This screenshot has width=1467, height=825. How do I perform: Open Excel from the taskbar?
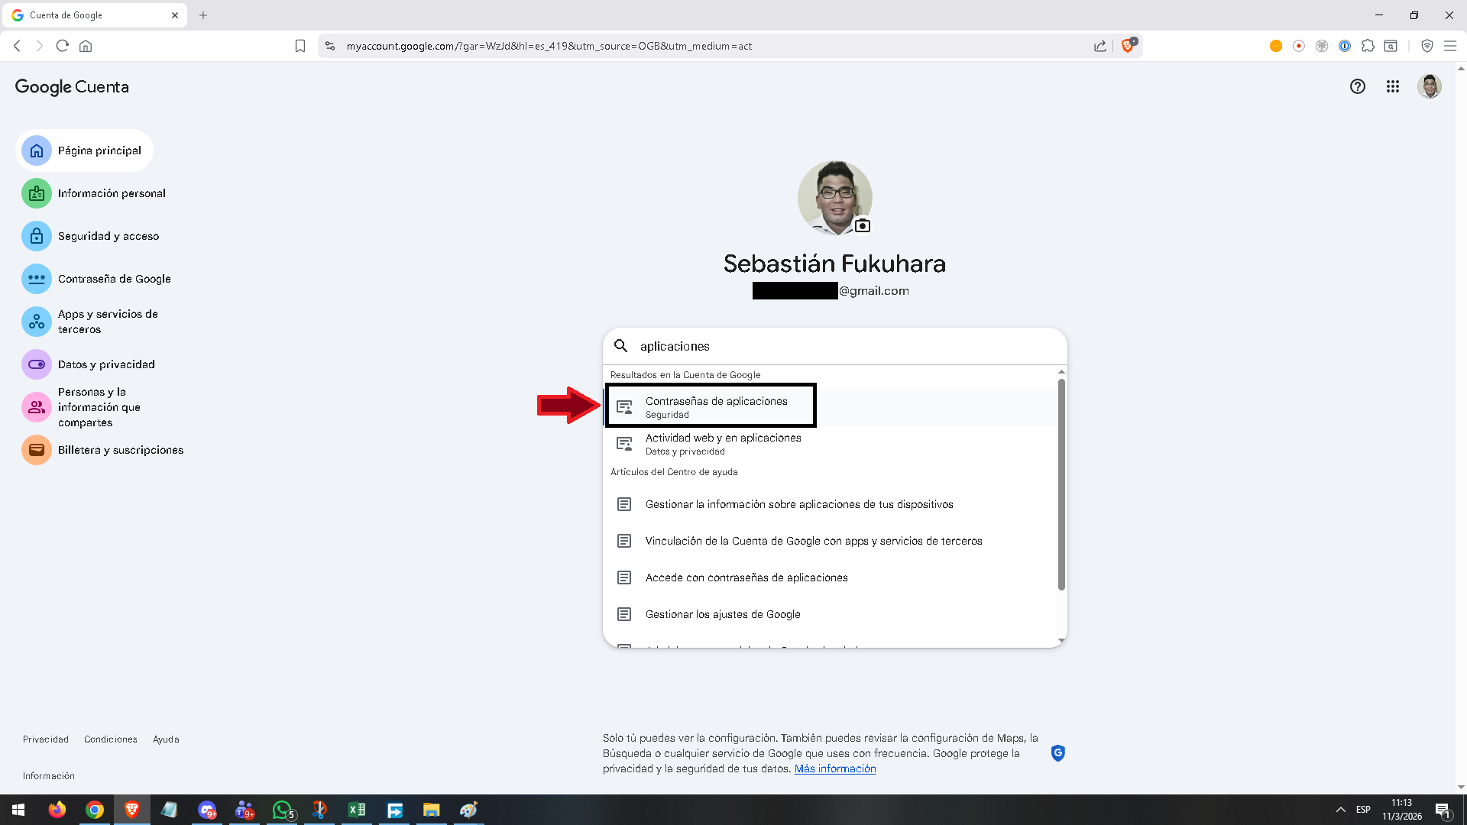pyautogui.click(x=356, y=810)
